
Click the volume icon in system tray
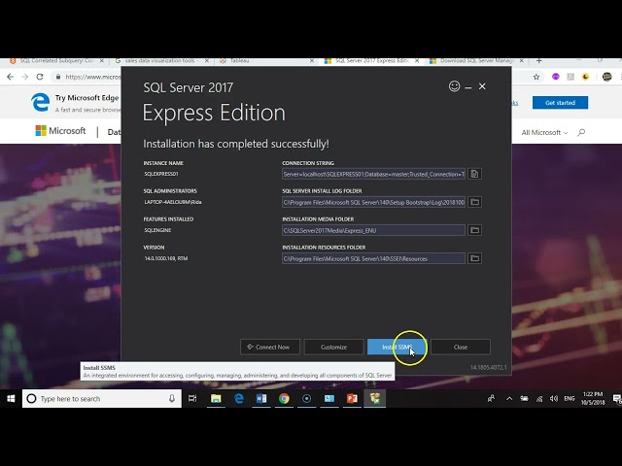click(554, 399)
